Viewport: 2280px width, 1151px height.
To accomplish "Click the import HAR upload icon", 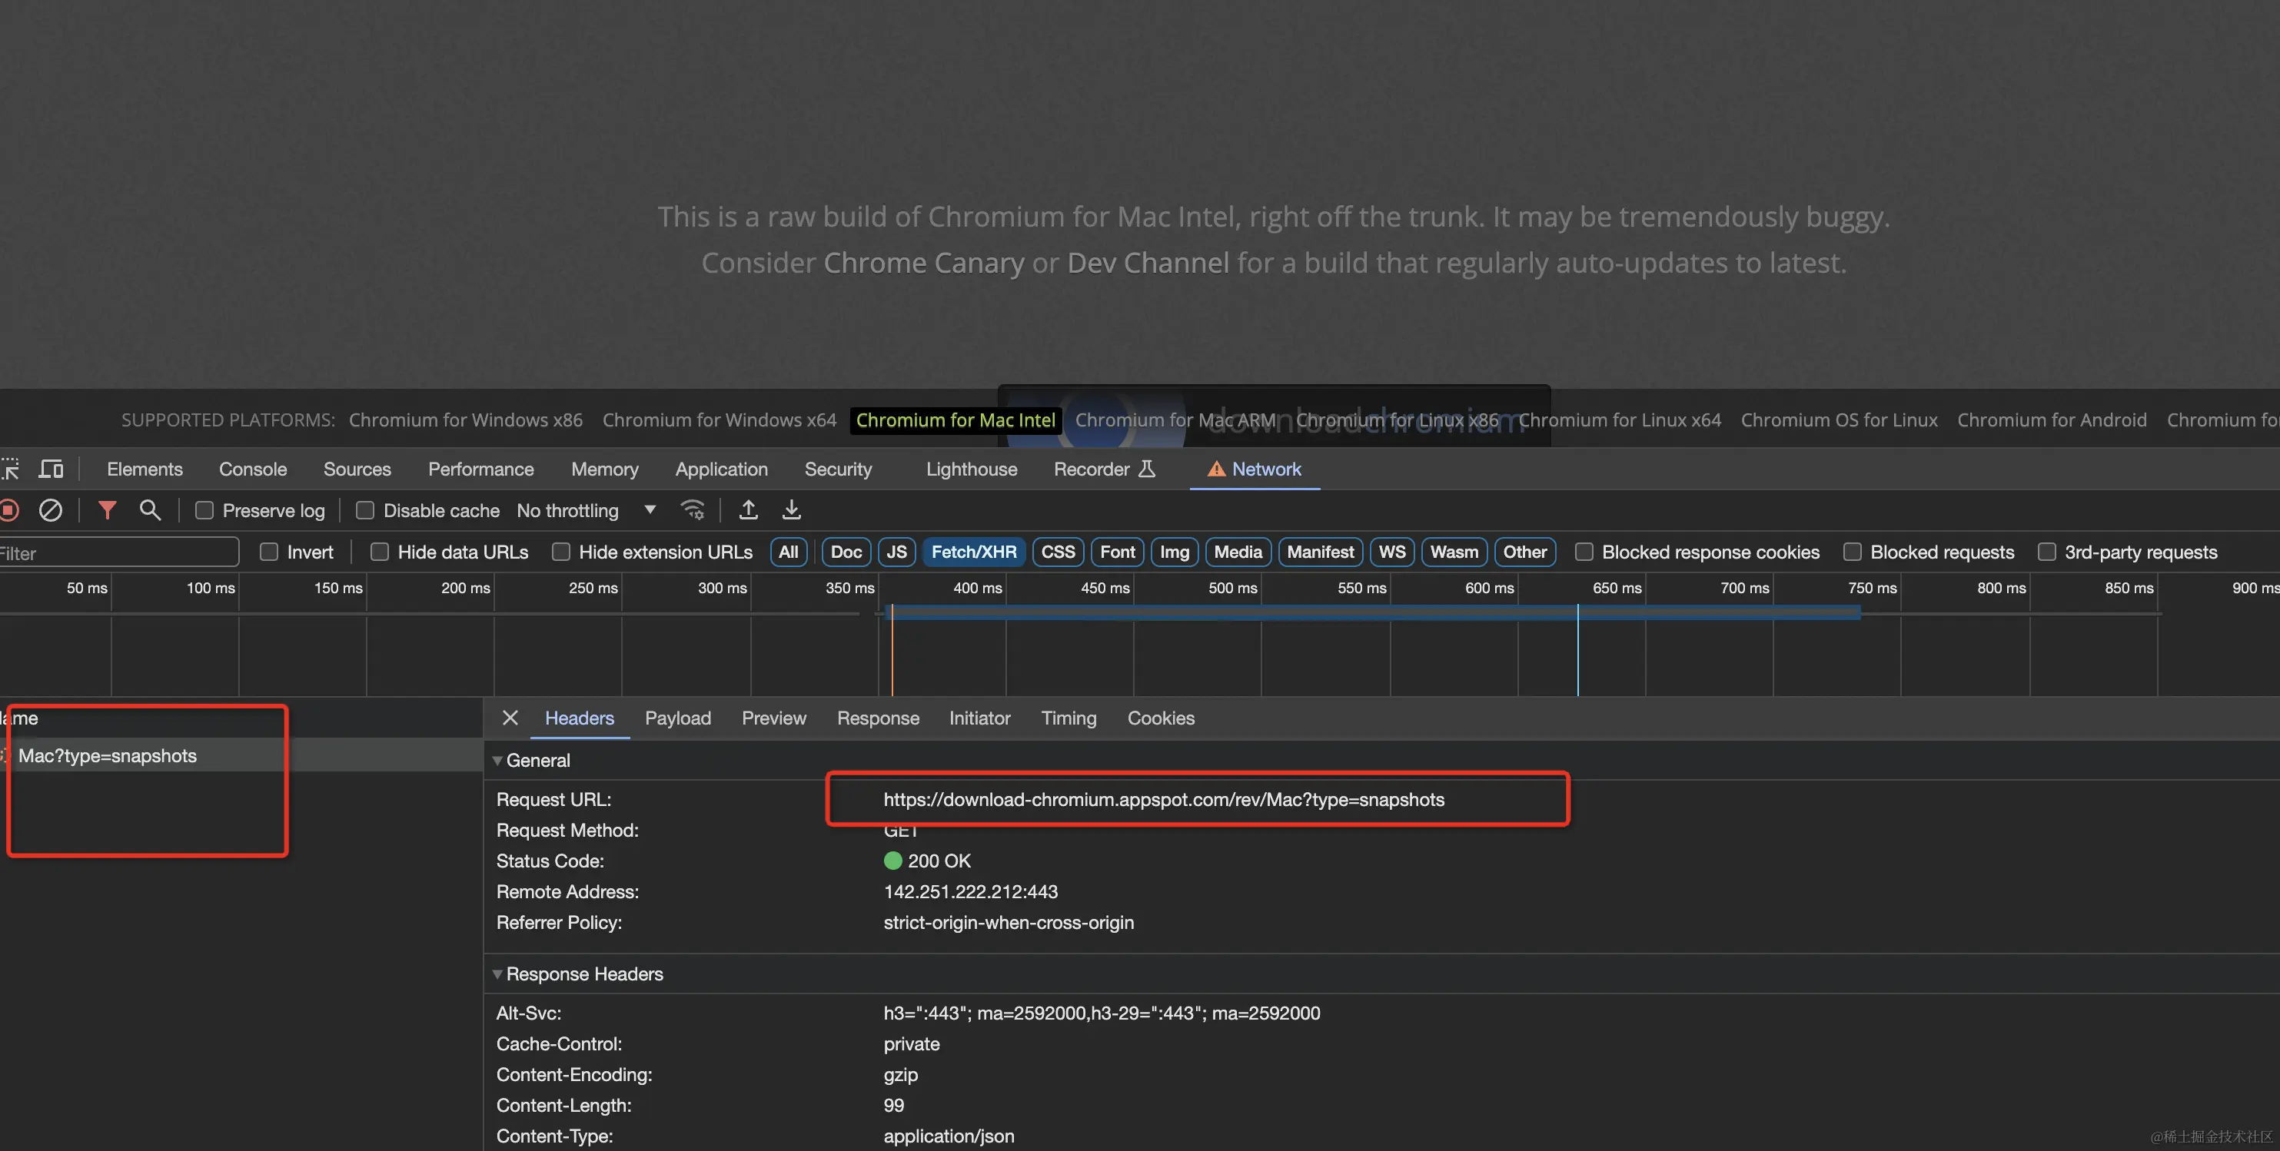I will [x=748, y=510].
